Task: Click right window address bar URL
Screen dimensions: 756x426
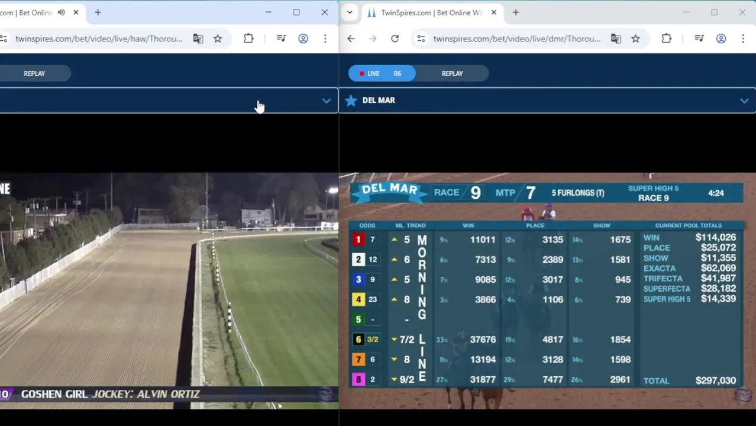Action: (516, 38)
